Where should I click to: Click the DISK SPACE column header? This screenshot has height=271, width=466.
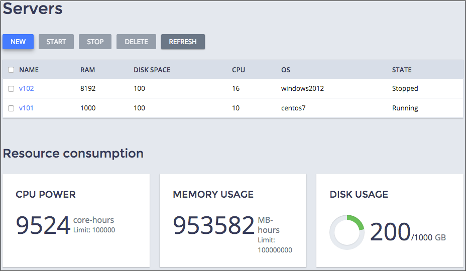tap(152, 70)
